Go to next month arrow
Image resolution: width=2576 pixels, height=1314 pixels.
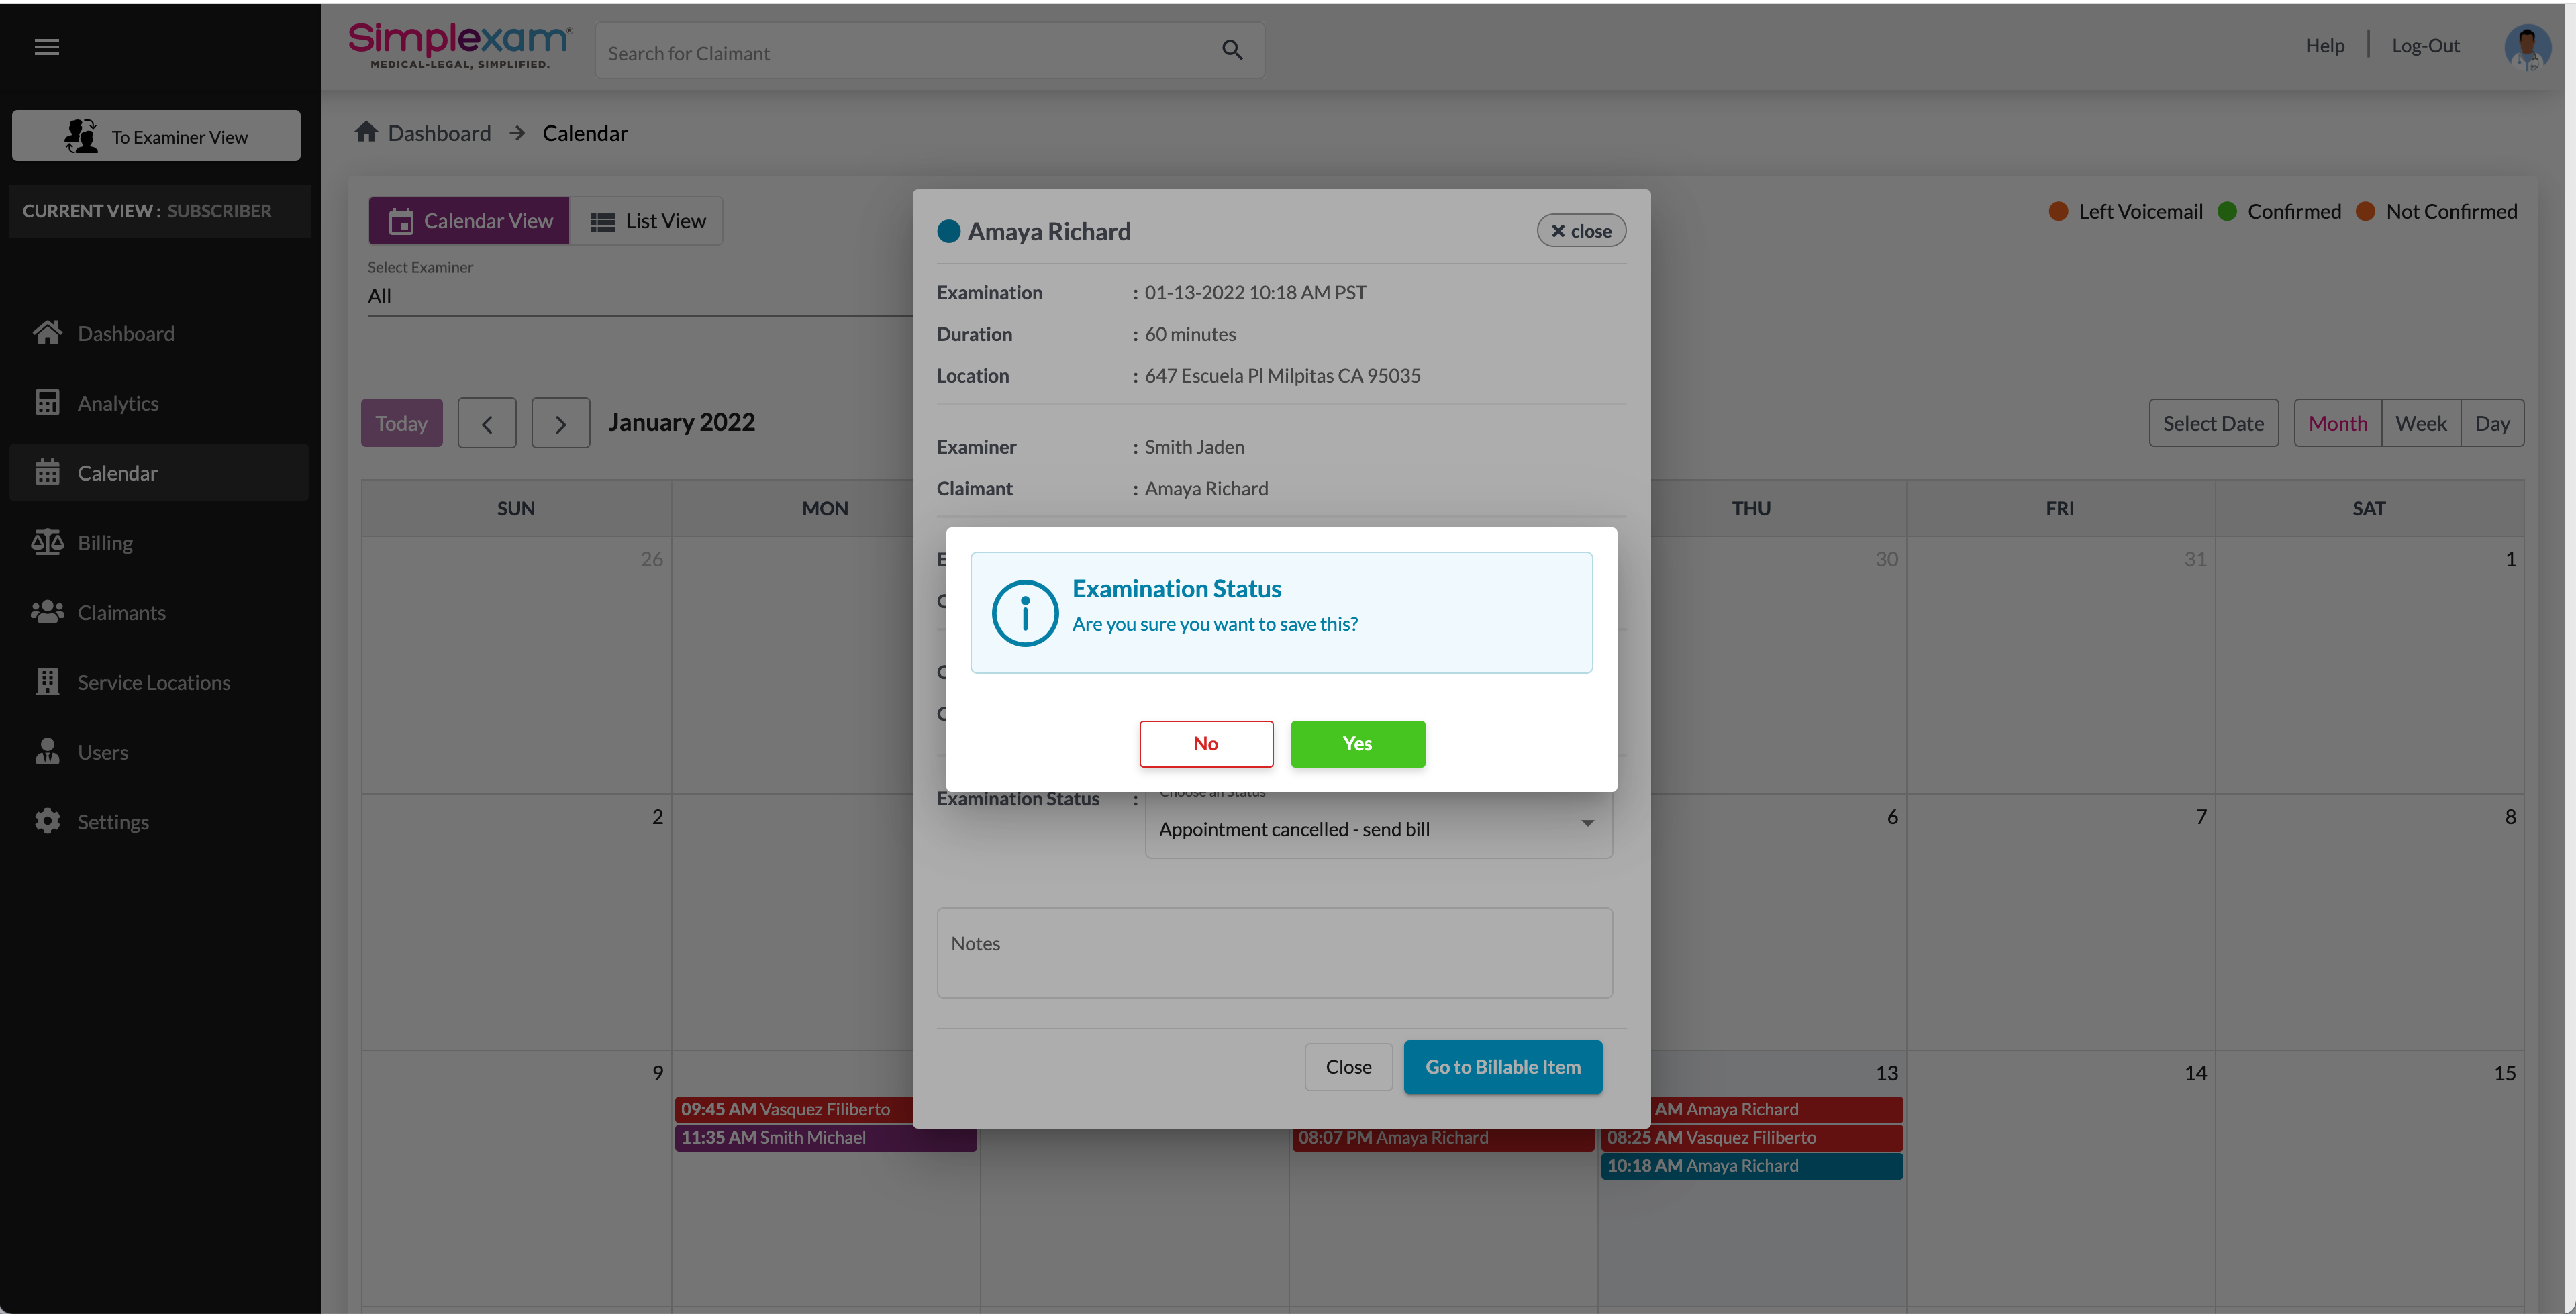[560, 423]
